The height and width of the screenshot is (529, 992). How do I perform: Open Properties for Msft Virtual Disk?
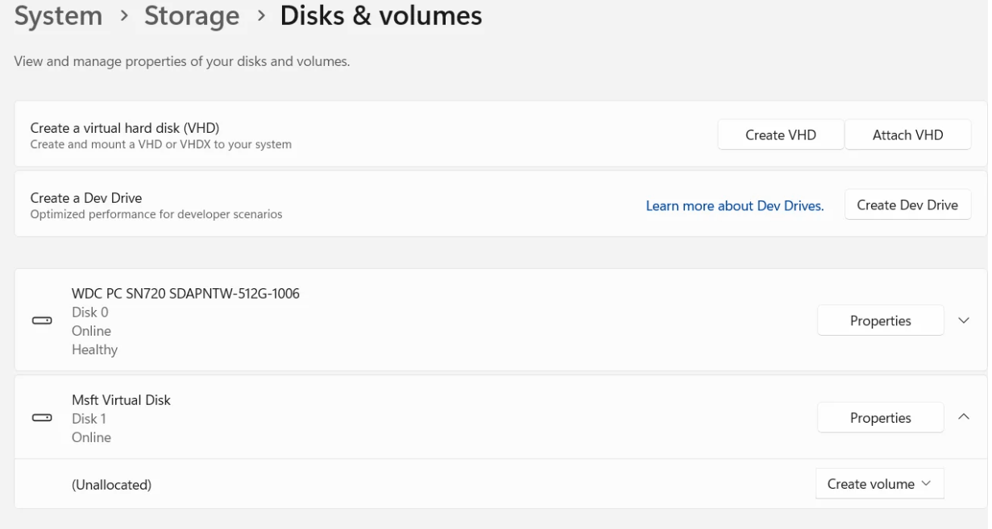(880, 418)
